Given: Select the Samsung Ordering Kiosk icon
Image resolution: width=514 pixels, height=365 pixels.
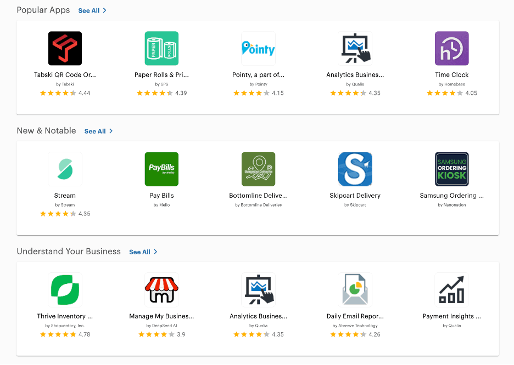Looking at the screenshot, I should (451, 169).
